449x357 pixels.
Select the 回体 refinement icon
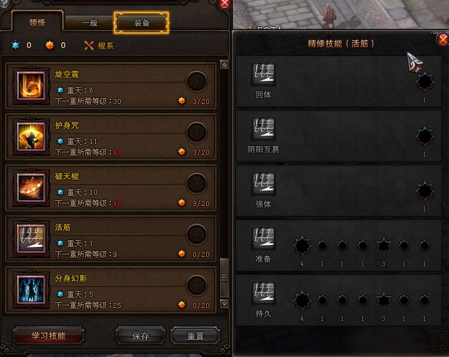tap(263, 74)
